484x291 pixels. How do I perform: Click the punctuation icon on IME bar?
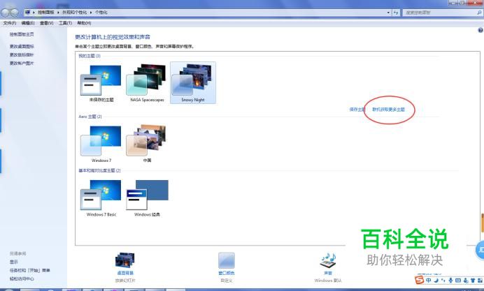coord(443,281)
